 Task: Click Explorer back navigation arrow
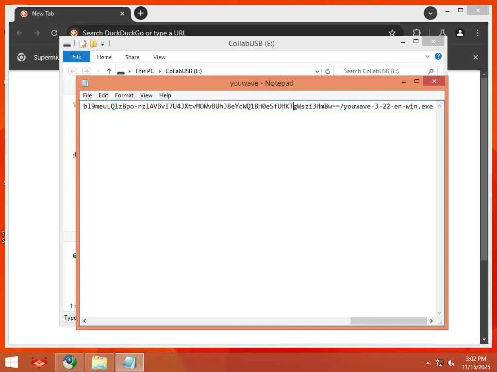coord(72,71)
